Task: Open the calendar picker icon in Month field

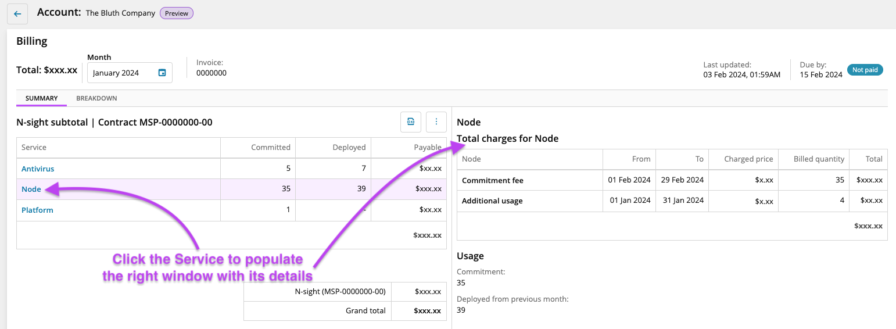Action: click(x=162, y=73)
